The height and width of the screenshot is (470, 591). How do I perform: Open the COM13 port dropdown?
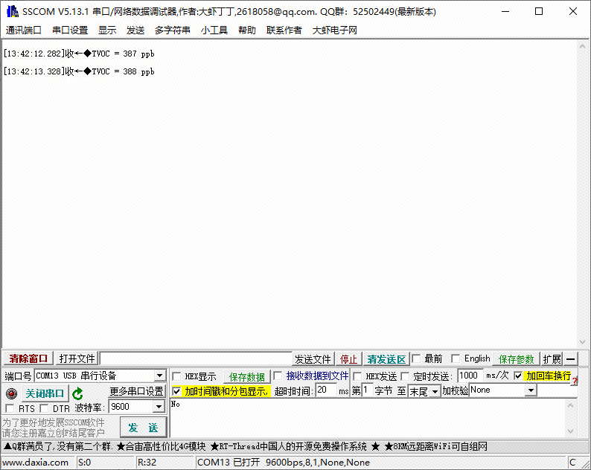159,376
